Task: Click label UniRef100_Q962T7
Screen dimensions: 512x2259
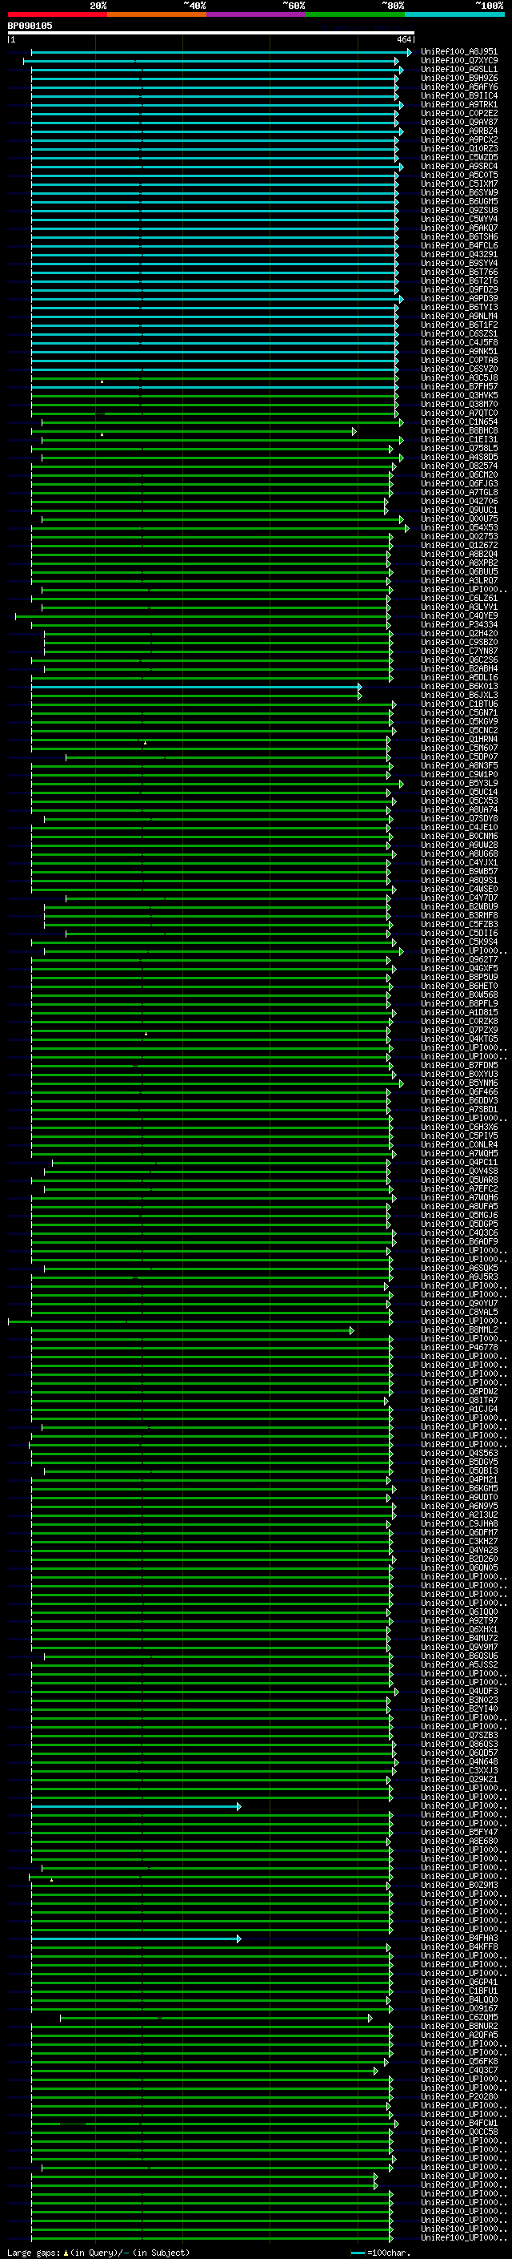Action: [458, 959]
